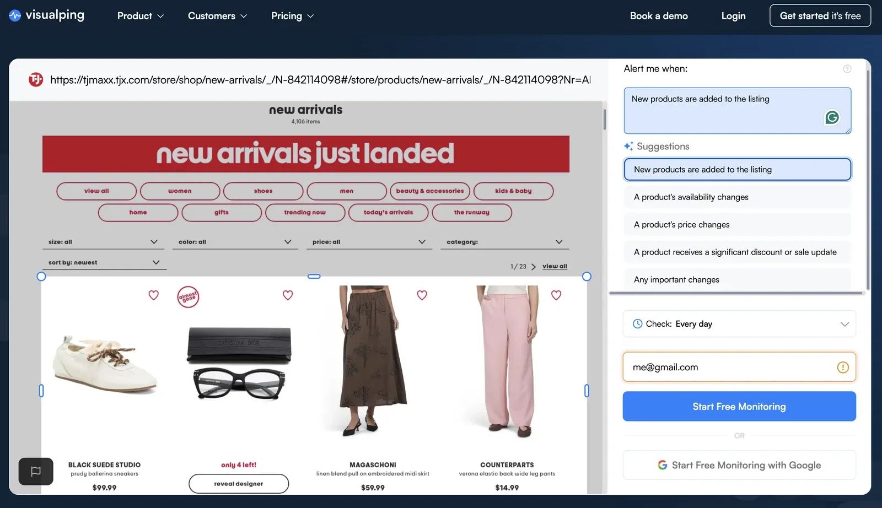Click the page preview vertical scrollbar
The width and height of the screenshot is (882, 508).
605,119
